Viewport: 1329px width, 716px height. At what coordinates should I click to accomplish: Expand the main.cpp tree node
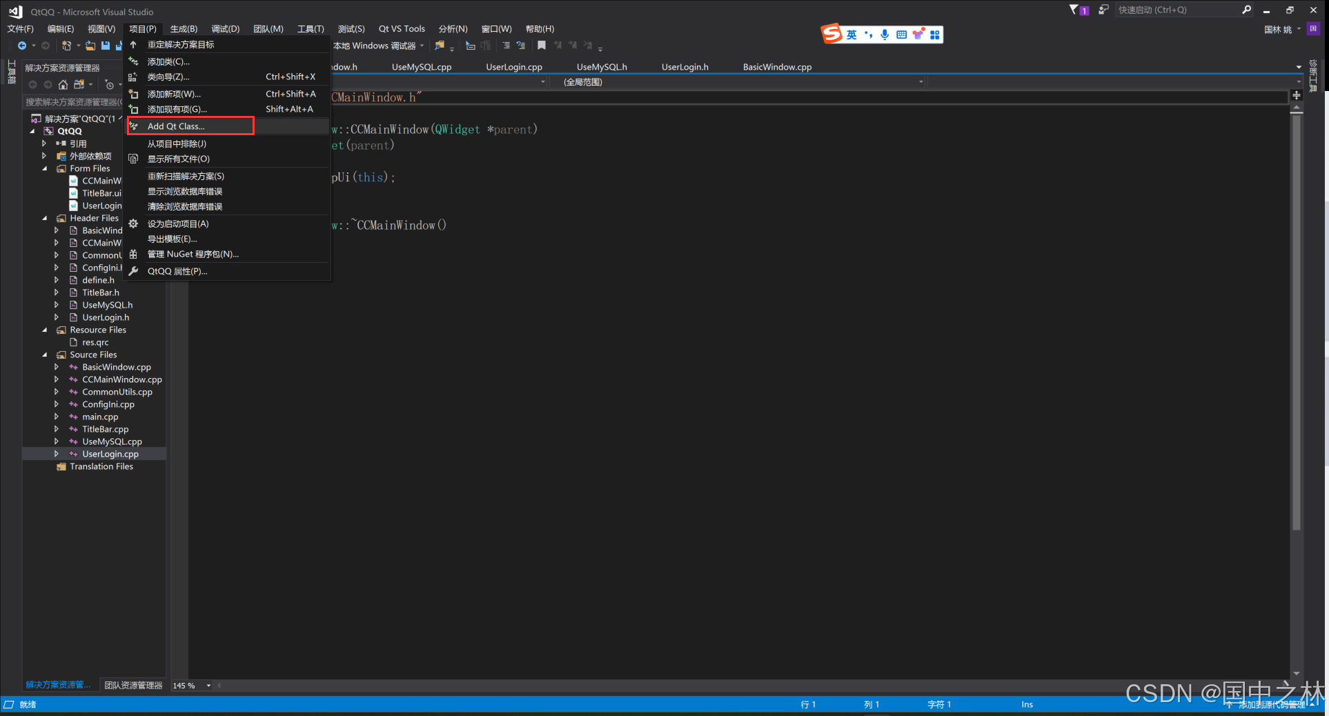[x=57, y=417]
